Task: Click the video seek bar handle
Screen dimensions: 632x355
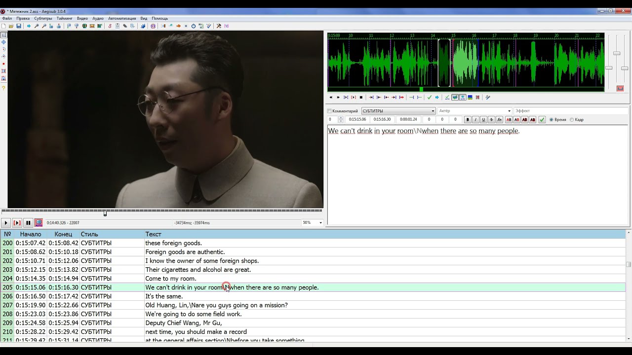Action: (x=105, y=213)
